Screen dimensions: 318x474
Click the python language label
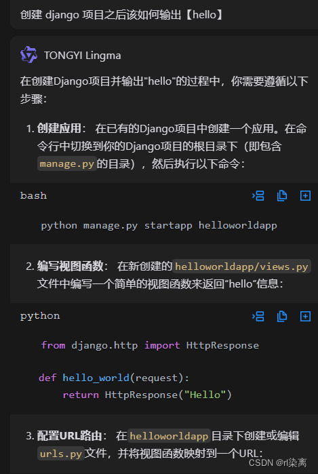(x=40, y=316)
